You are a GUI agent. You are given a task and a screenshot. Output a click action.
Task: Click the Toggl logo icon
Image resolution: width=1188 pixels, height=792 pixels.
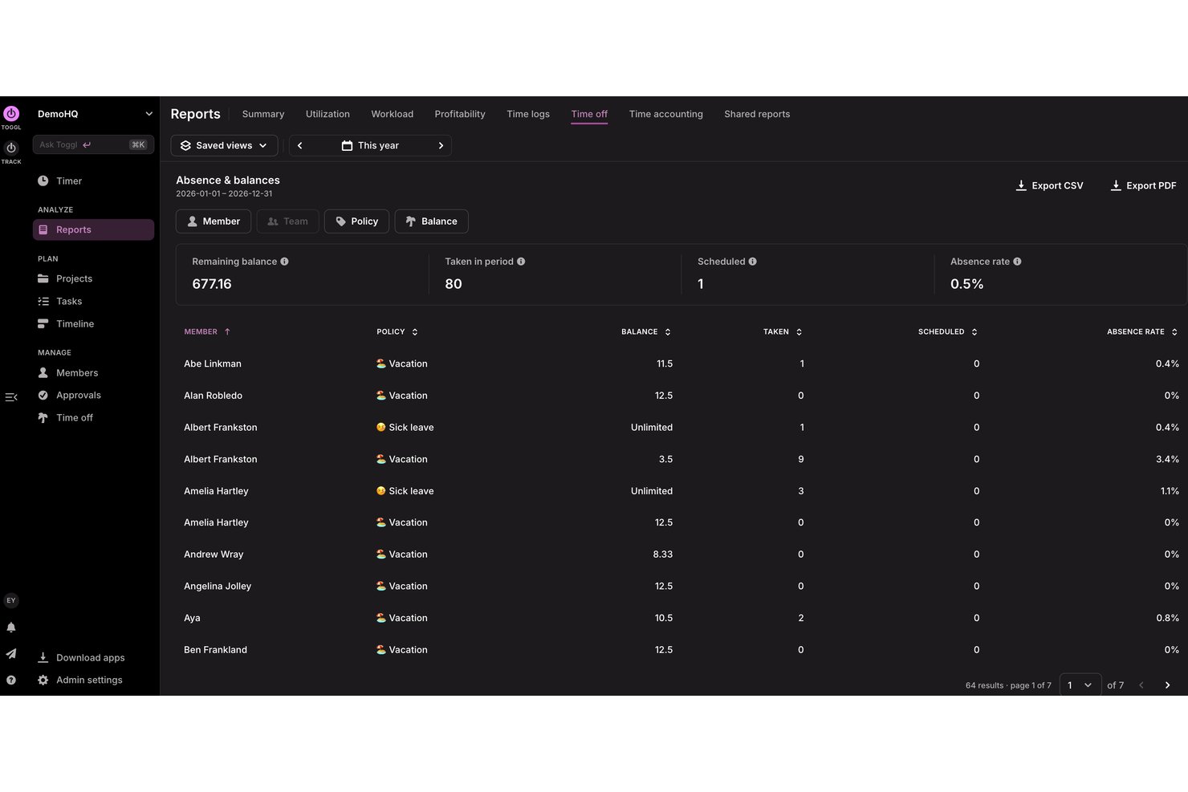click(11, 114)
